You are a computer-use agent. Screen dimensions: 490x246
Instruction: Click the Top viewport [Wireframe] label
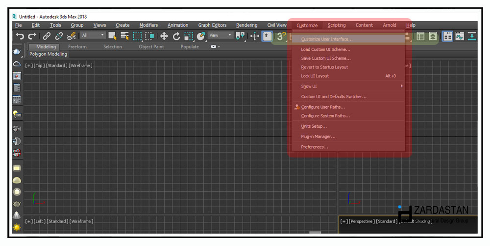[81, 66]
